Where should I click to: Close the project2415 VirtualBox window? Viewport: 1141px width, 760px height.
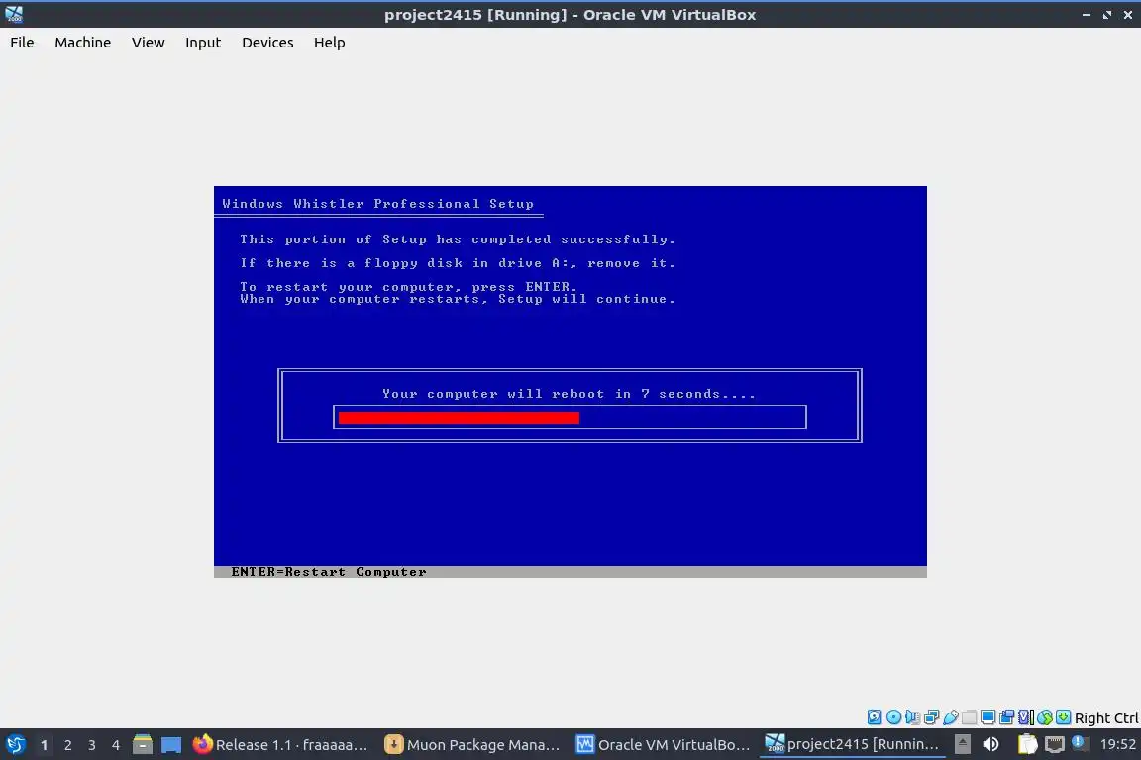[1128, 14]
